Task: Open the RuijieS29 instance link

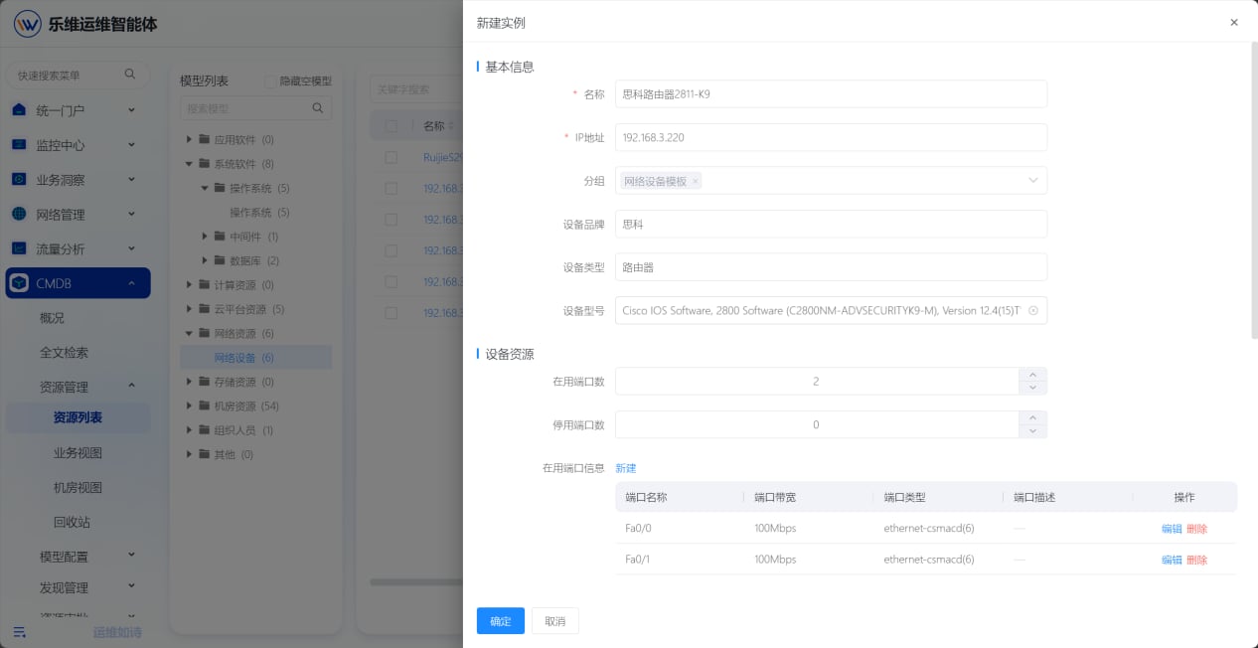Action: tap(443, 157)
